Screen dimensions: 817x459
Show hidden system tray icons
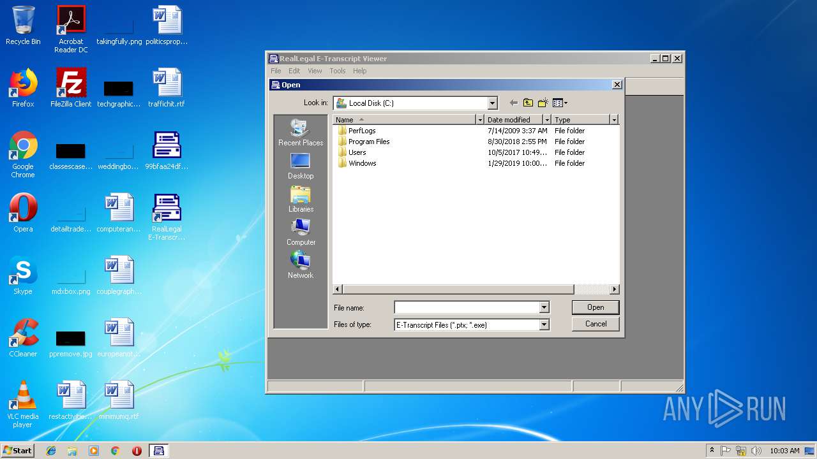tap(712, 450)
